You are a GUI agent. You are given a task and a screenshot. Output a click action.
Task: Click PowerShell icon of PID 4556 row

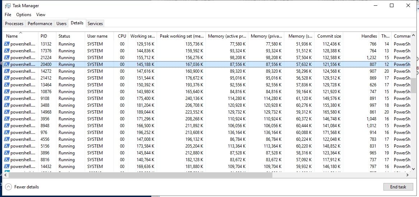click(7, 139)
